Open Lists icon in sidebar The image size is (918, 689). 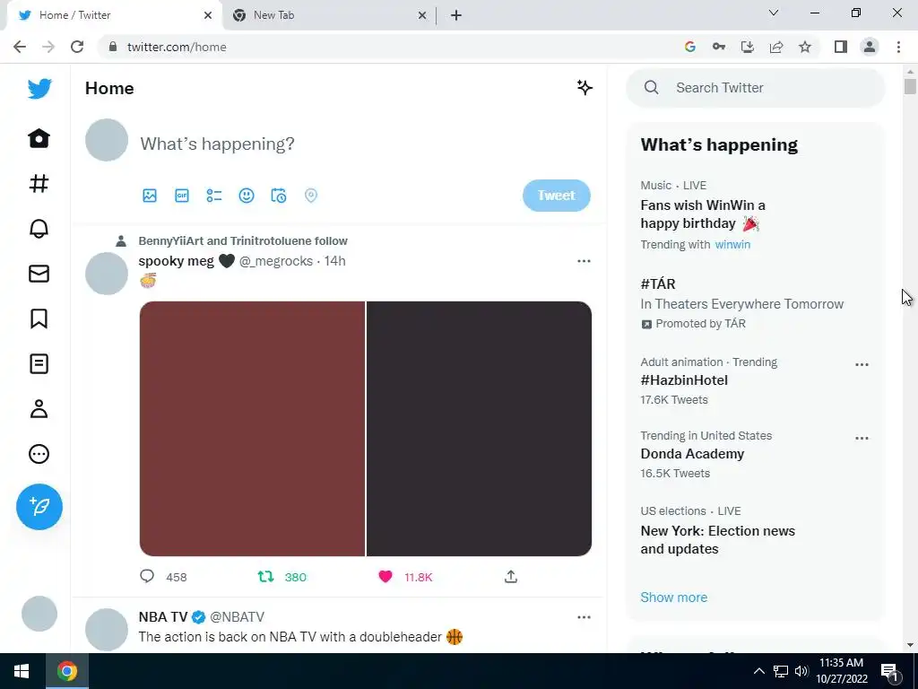pos(39,364)
